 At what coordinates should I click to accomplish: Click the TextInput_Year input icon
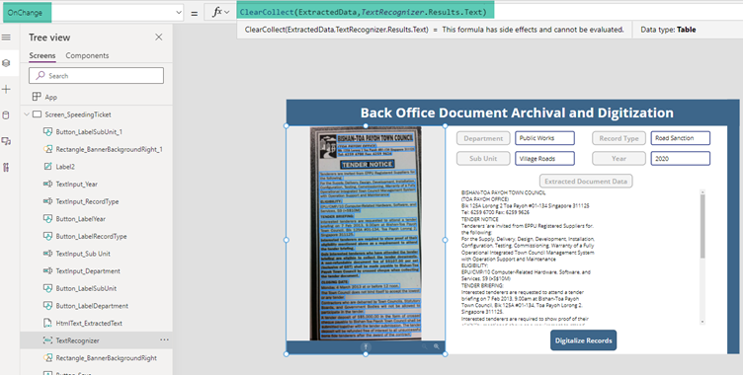tap(47, 184)
